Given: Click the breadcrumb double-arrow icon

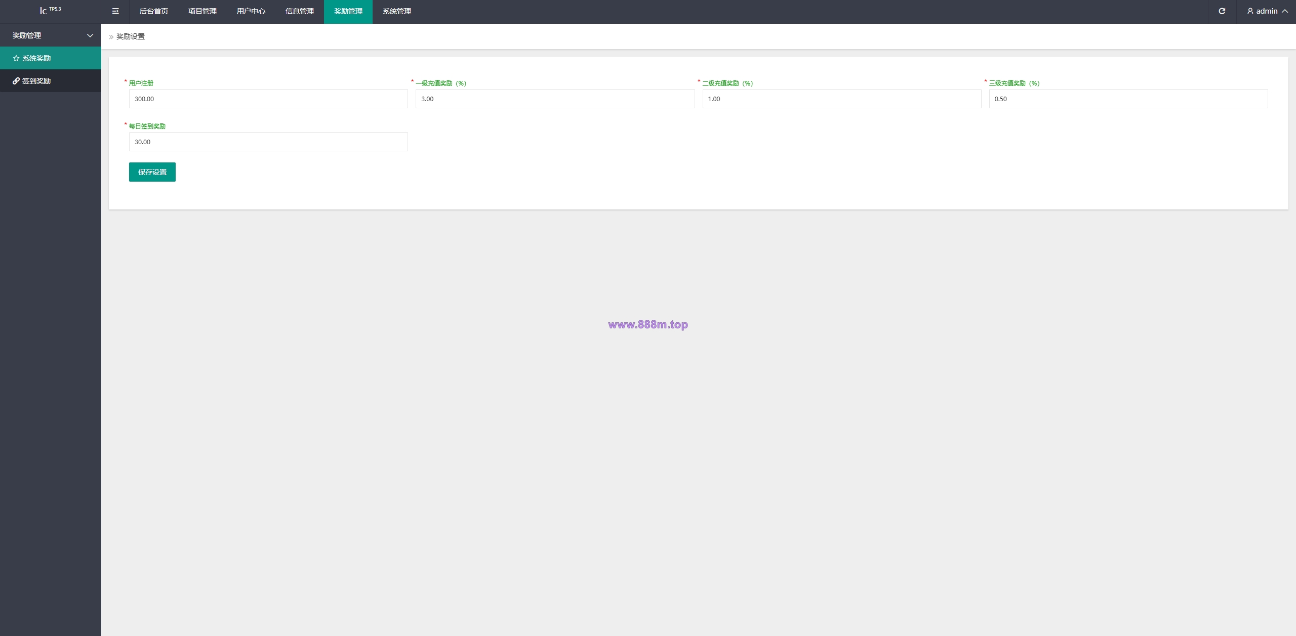Looking at the screenshot, I should click(111, 37).
